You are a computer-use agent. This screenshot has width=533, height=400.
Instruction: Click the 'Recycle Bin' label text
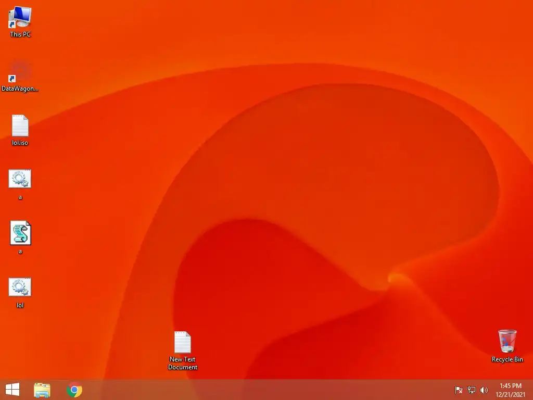coord(507,359)
